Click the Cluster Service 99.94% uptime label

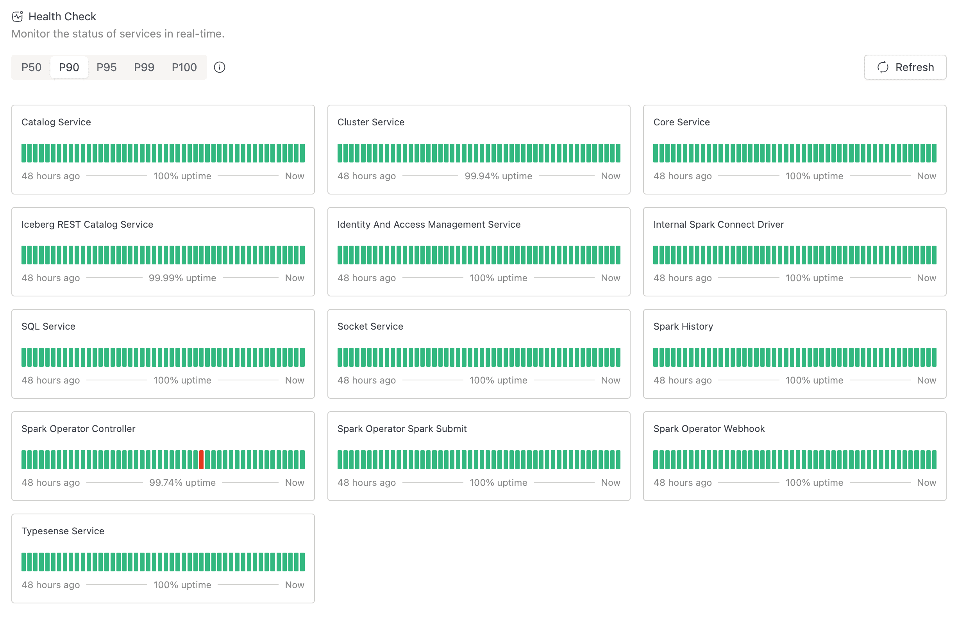[498, 176]
